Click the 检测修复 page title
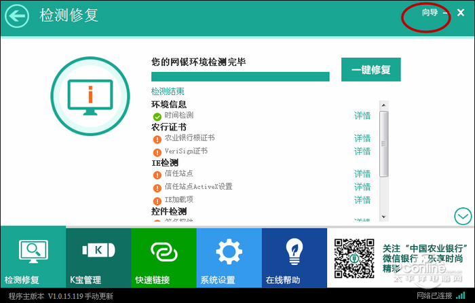Image resolution: width=475 pixels, height=303 pixels. (69, 15)
